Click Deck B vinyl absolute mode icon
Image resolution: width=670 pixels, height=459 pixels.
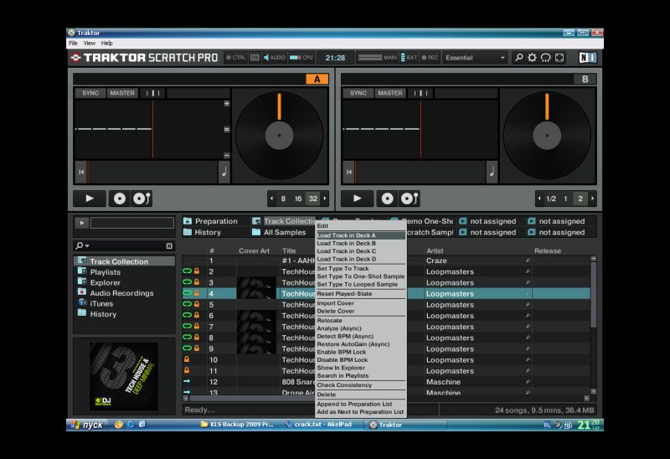(387, 199)
